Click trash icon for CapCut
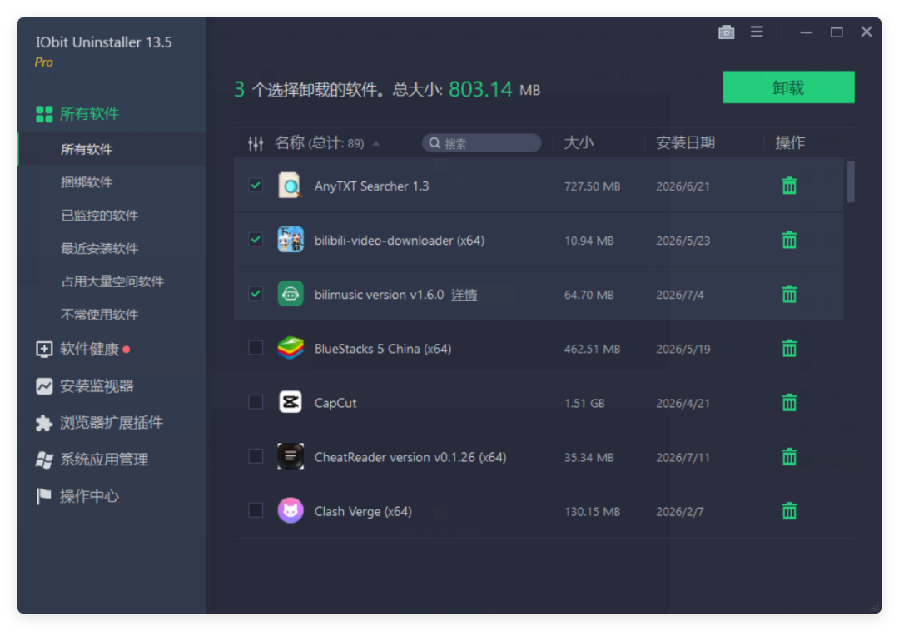899x631 pixels. 789,402
